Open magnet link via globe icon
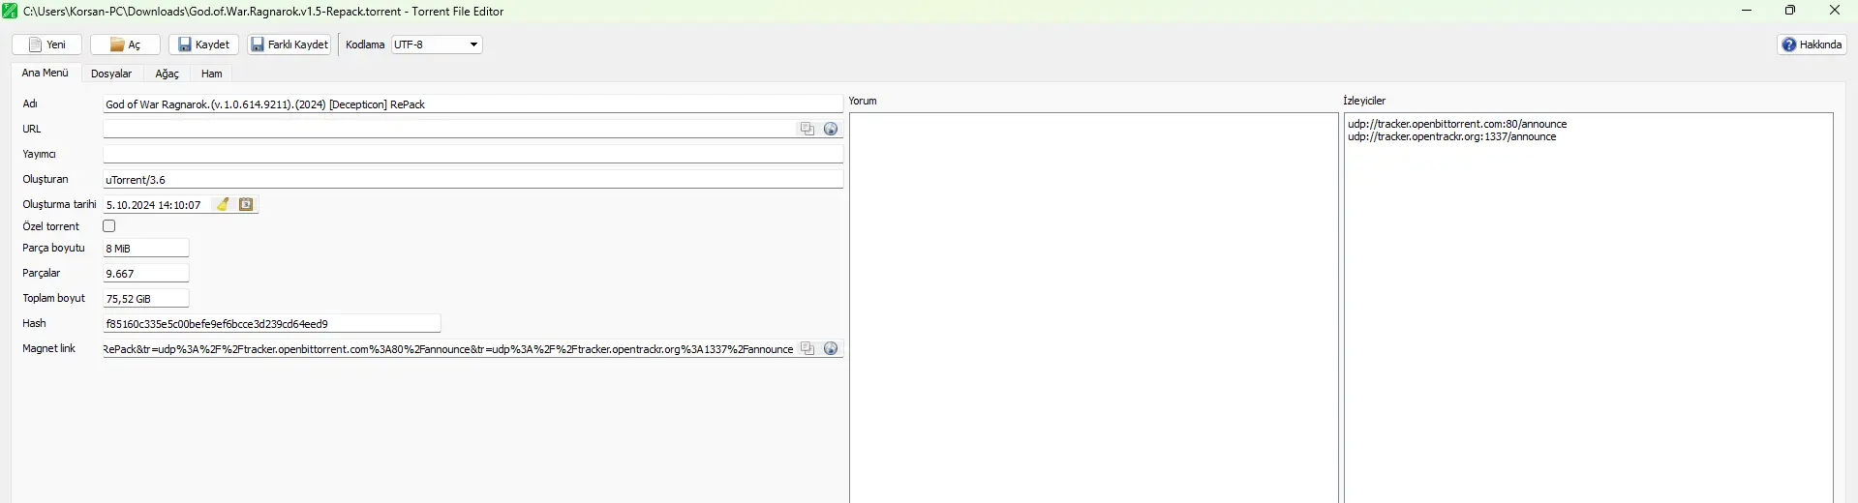Viewport: 1858px width, 503px height. (x=831, y=348)
